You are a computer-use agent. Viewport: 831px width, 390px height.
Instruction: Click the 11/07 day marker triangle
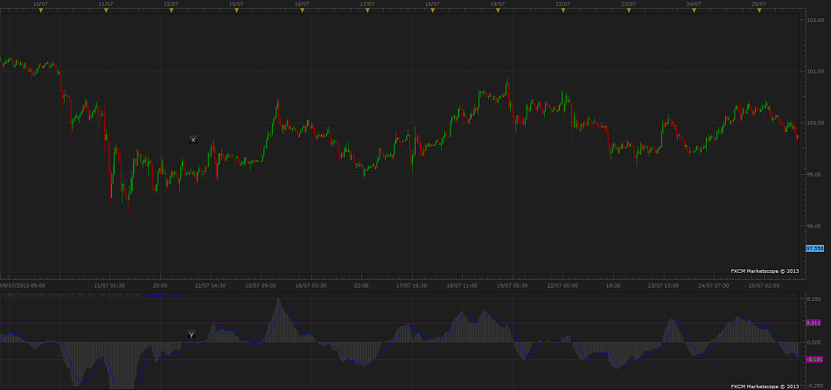(x=106, y=11)
